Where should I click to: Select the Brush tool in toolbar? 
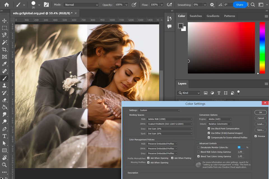(4, 78)
